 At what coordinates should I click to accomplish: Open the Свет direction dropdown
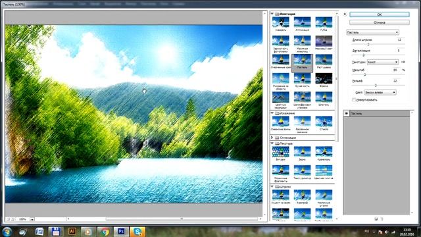pos(380,92)
